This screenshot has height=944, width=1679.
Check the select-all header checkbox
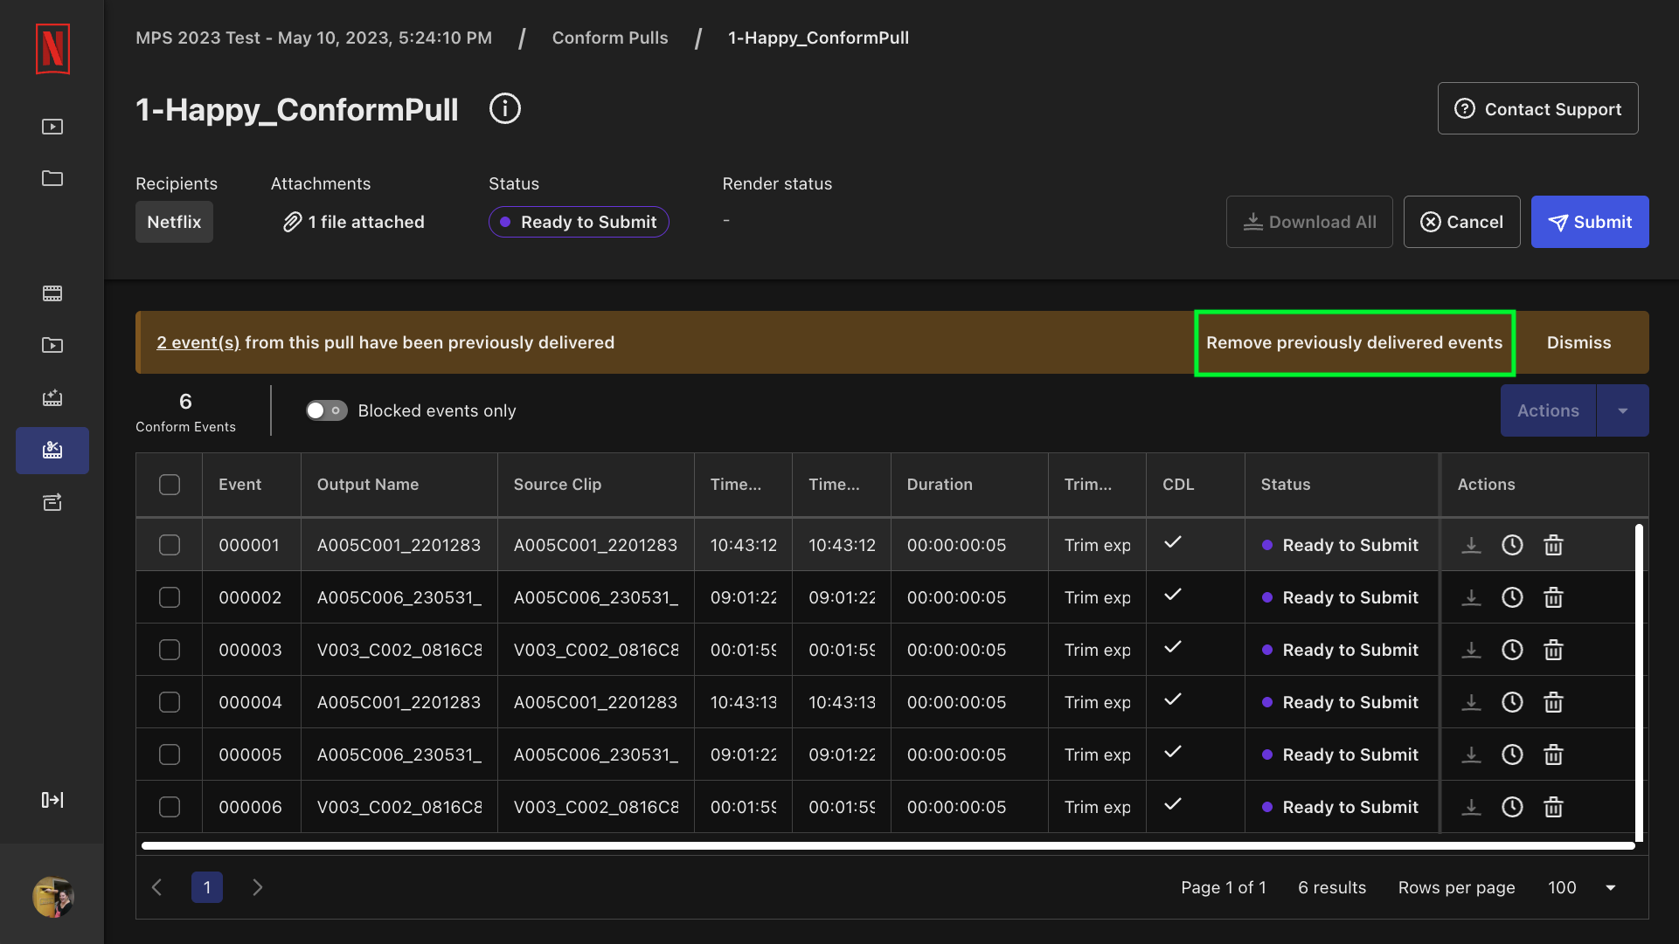pos(170,485)
